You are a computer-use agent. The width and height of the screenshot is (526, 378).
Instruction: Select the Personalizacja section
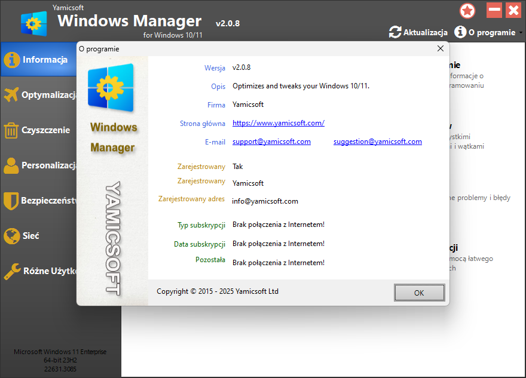tap(39, 165)
